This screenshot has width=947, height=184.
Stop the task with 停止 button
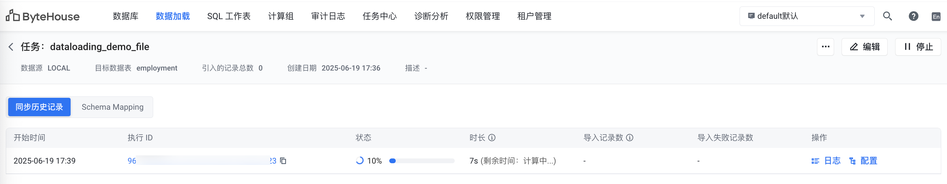(x=918, y=47)
